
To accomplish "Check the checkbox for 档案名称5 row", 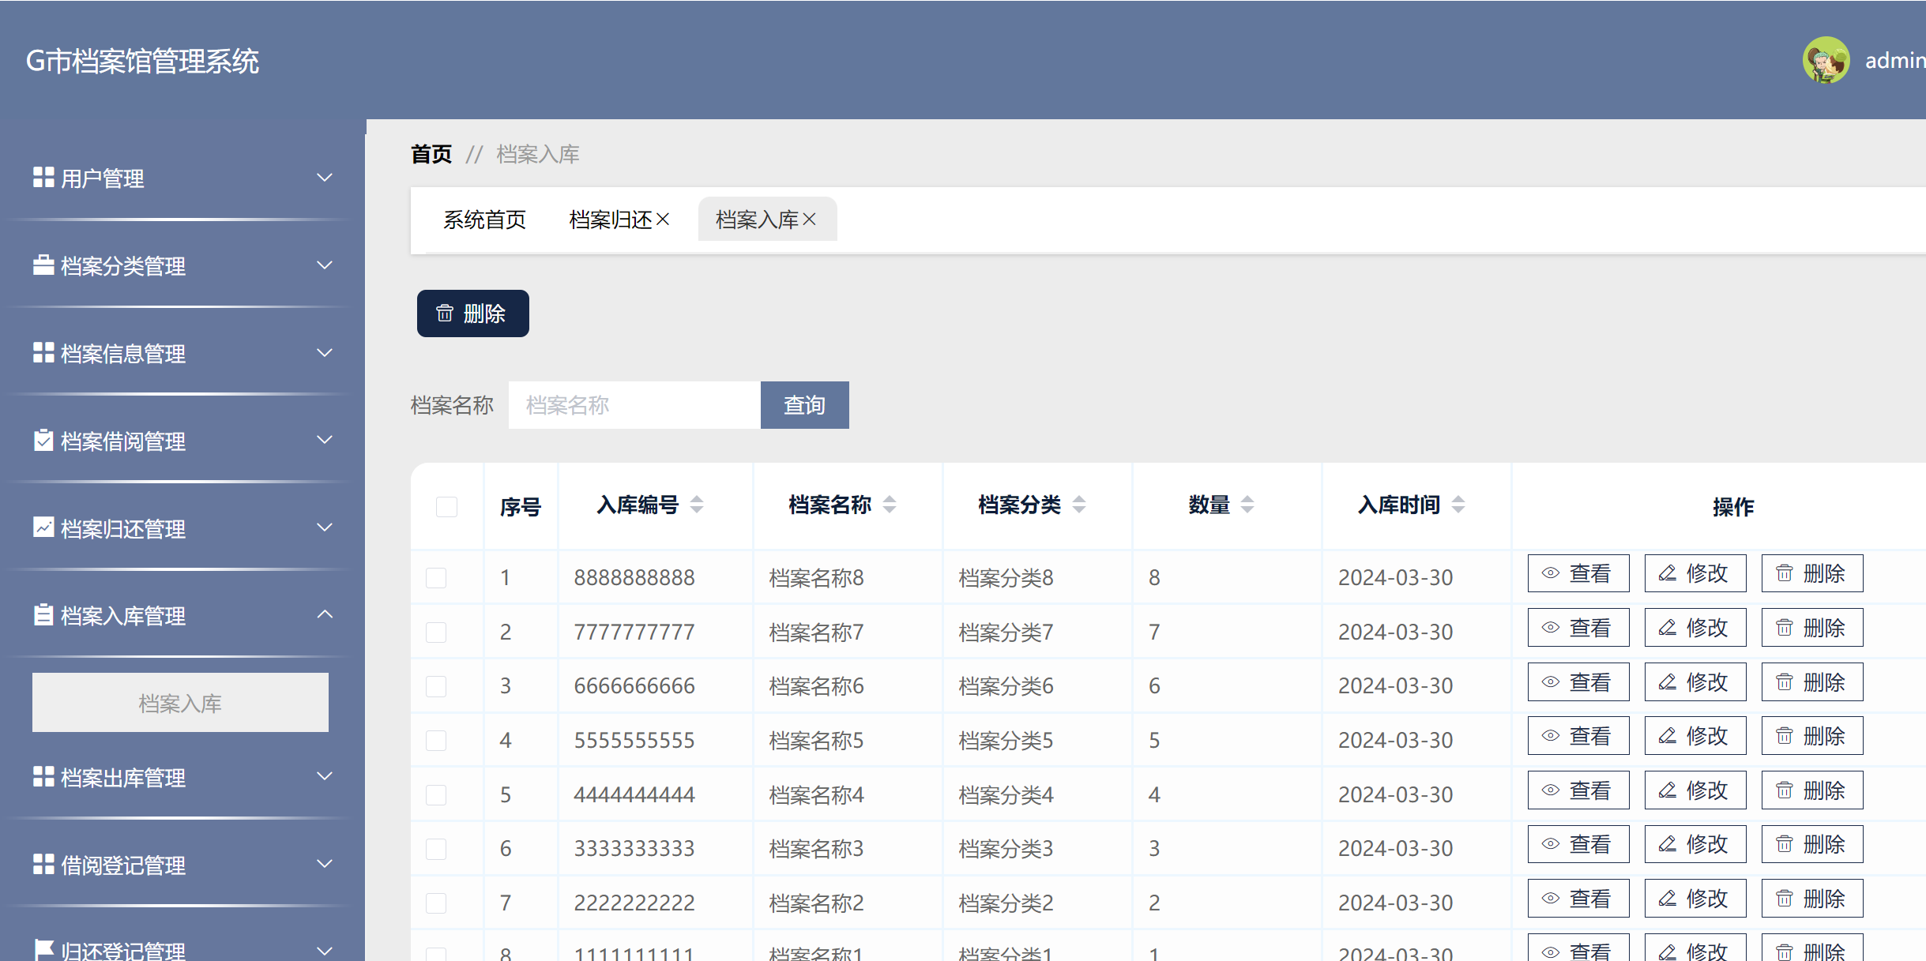I will tap(436, 741).
